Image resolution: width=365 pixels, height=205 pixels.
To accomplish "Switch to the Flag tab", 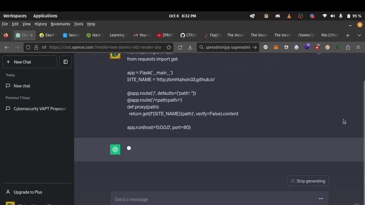I will tap(212, 35).
